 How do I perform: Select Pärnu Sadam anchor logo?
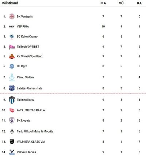[x=12, y=77]
